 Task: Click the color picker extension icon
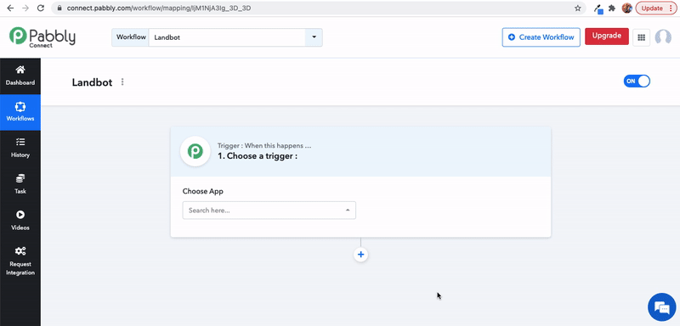tap(598, 8)
